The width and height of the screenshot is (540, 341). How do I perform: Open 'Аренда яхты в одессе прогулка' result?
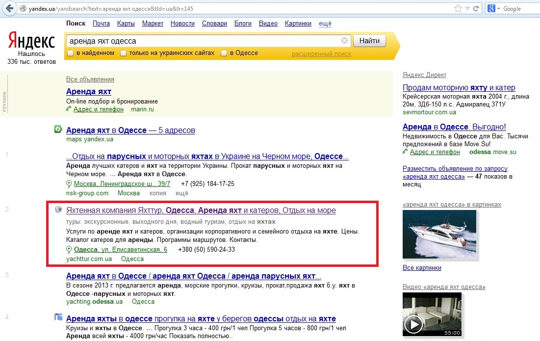pyautogui.click(x=201, y=318)
